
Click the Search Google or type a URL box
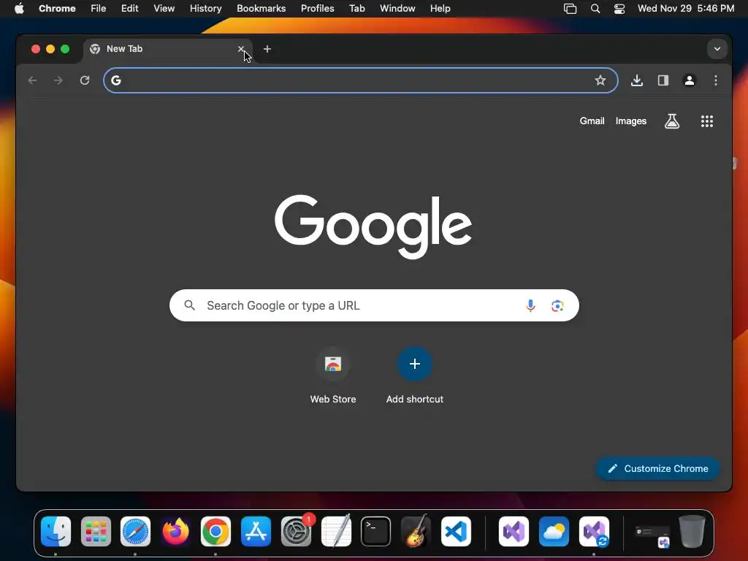click(x=374, y=305)
